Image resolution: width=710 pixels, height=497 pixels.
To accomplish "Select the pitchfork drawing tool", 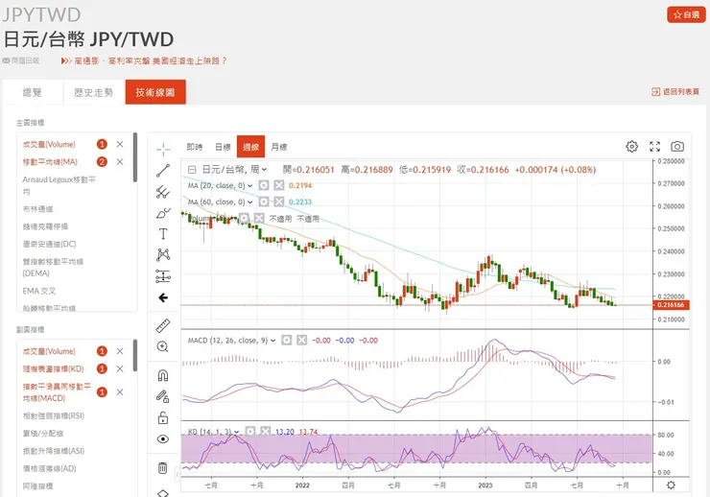I will click(x=163, y=192).
